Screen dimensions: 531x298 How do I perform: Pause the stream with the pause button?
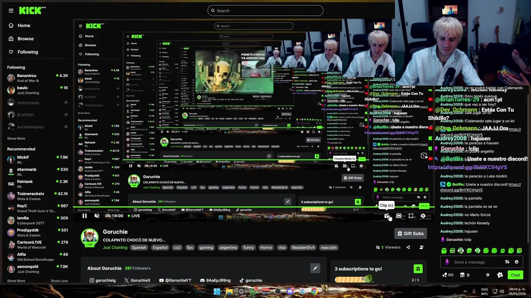85,216
